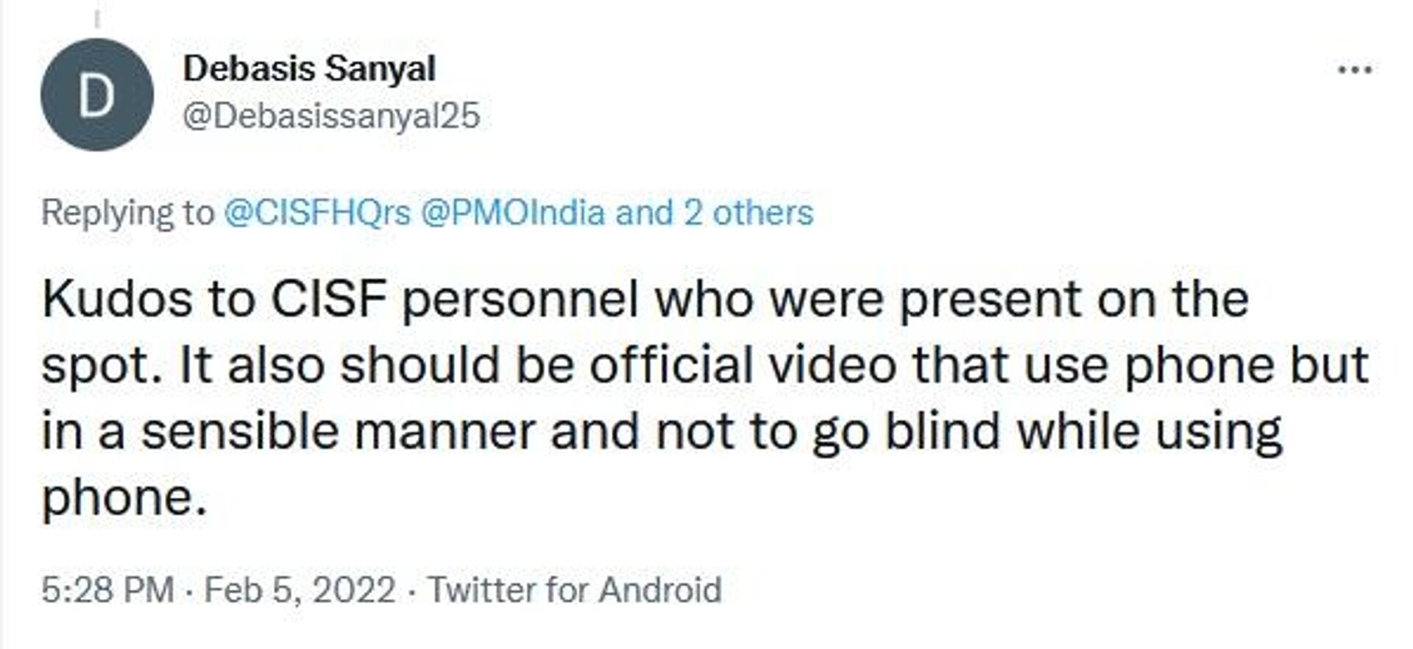
Task: Click the 5:28 PM timestamp
Action: tap(107, 590)
